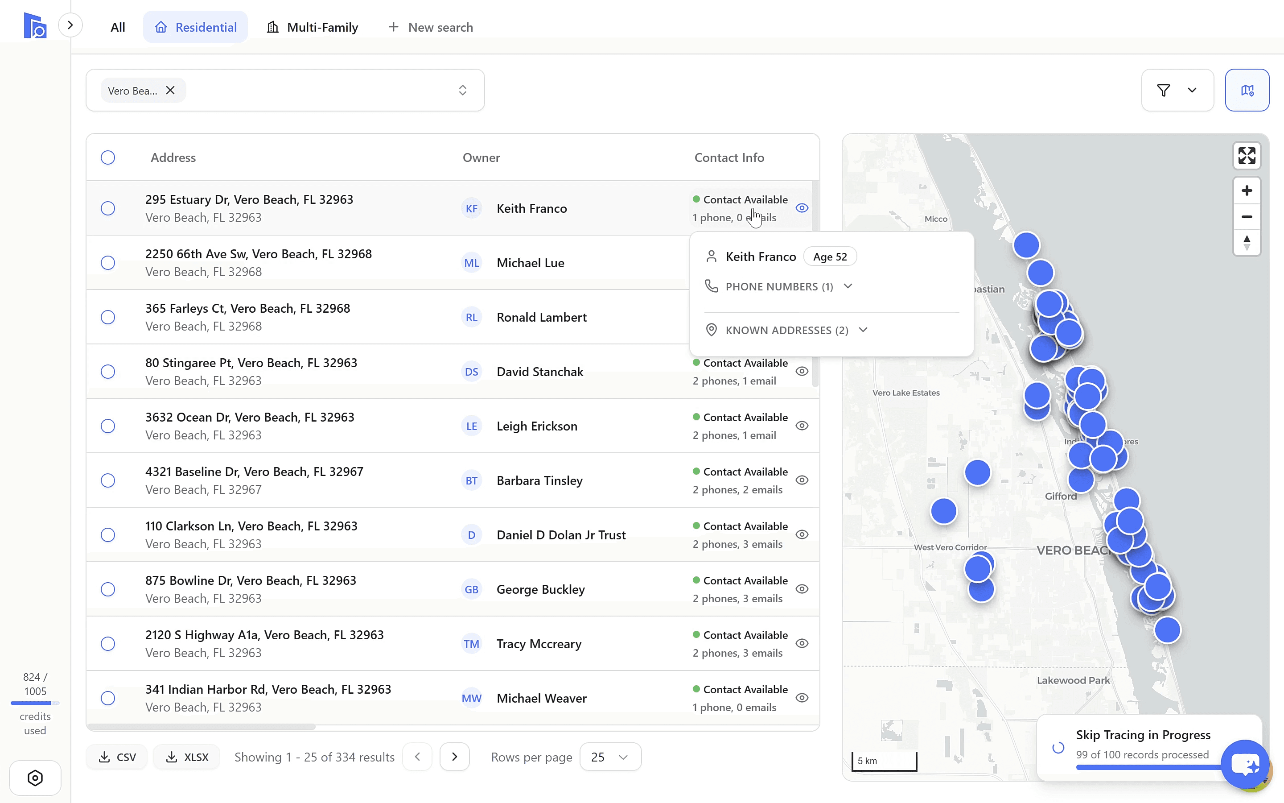The width and height of the screenshot is (1284, 803).
Task: Remove the Vero Bea... location chip
Action: pyautogui.click(x=170, y=90)
